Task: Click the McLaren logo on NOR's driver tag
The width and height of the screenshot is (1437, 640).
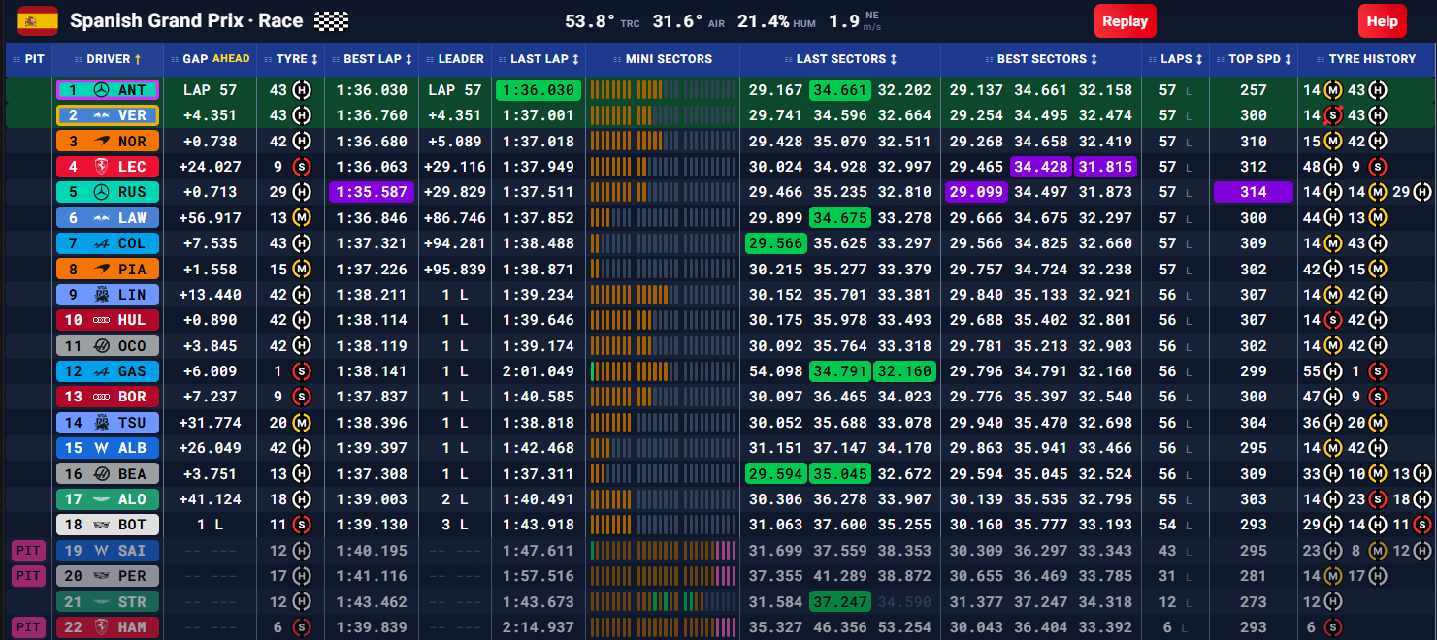Action: pyautogui.click(x=101, y=142)
